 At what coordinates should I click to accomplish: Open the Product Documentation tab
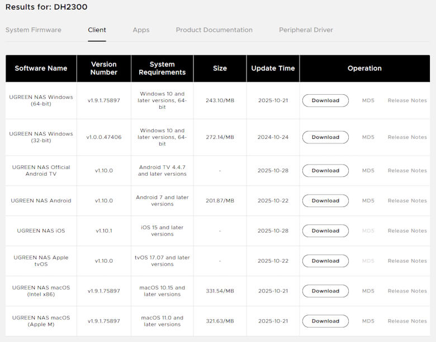[x=214, y=30]
